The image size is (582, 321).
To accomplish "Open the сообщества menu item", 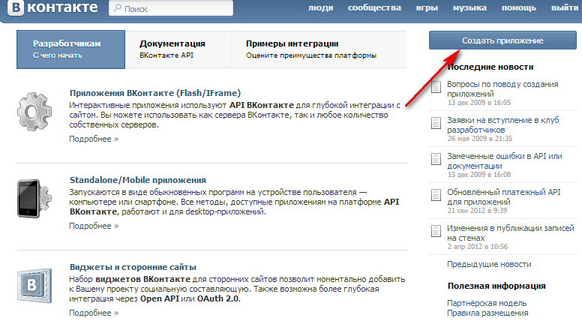I will tap(374, 7).
